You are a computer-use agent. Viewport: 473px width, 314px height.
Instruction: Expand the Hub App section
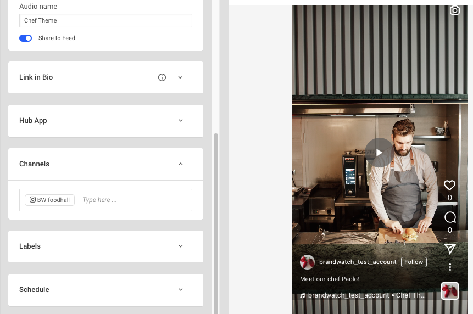(x=180, y=121)
